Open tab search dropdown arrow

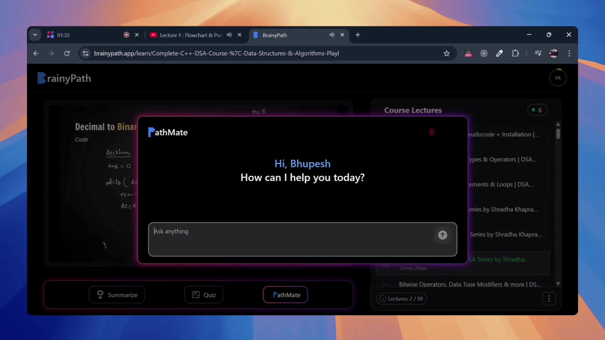tap(35, 35)
